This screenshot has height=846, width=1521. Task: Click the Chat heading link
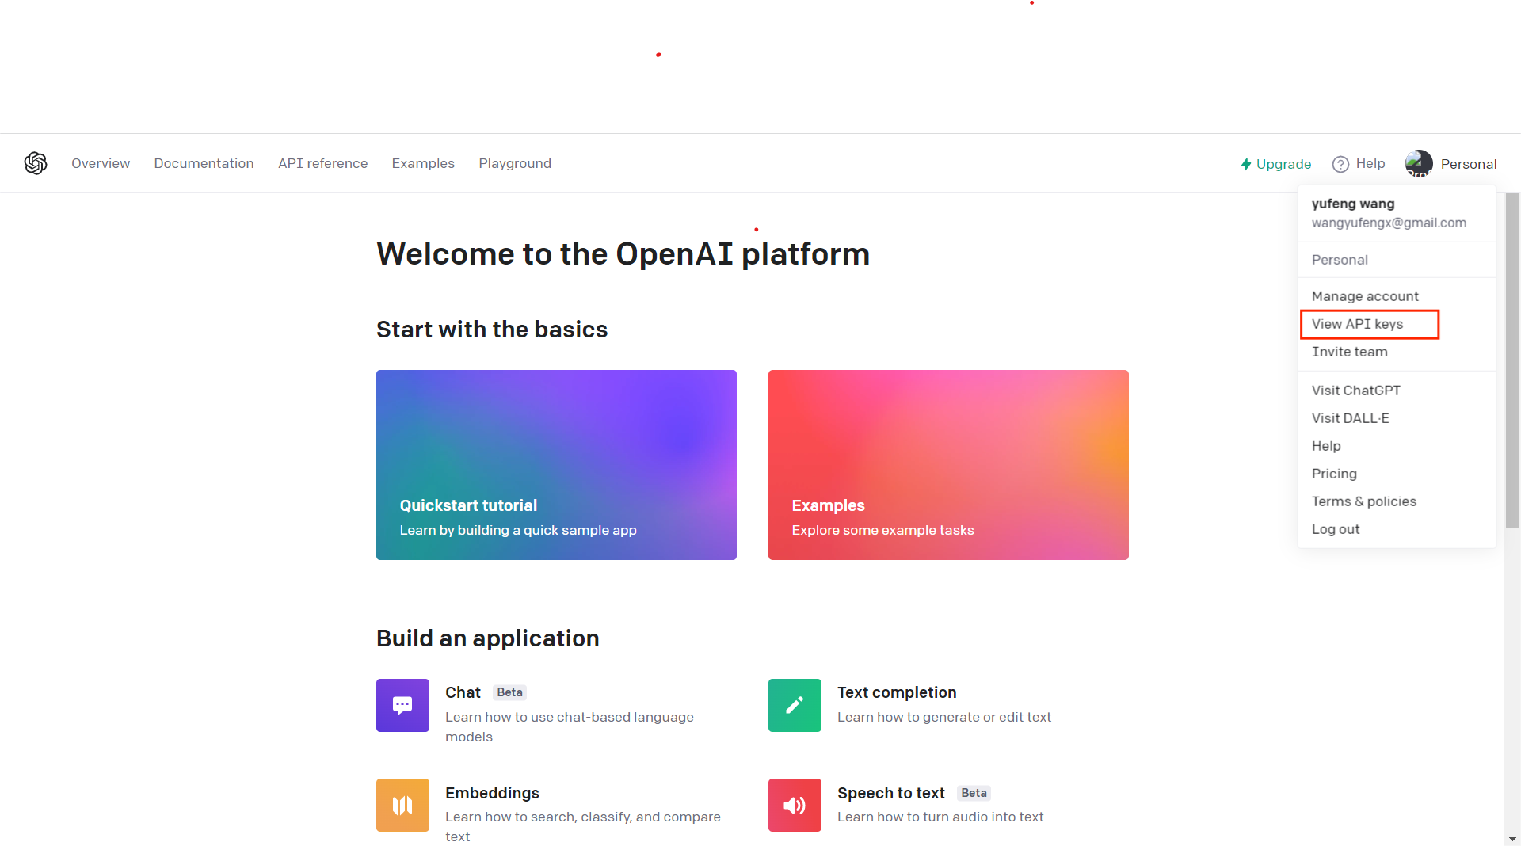tap(463, 692)
